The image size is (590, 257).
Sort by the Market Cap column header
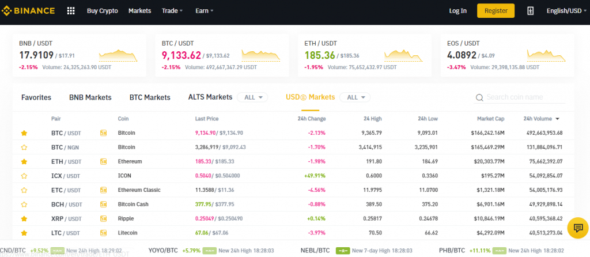point(491,119)
